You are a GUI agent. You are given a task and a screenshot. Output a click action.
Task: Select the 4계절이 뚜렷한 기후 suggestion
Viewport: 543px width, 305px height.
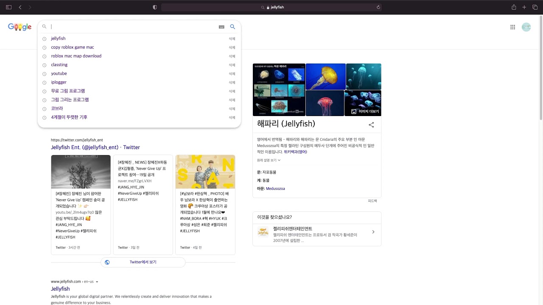pyautogui.click(x=69, y=117)
